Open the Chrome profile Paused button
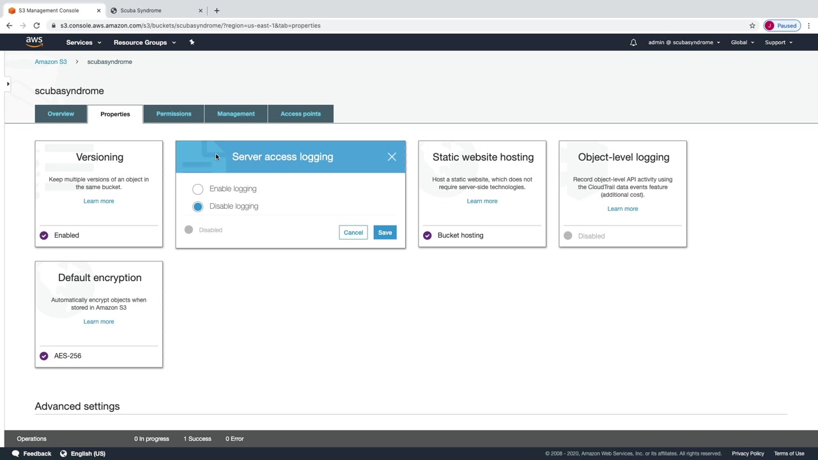Viewport: 818px width, 460px height. [781, 26]
